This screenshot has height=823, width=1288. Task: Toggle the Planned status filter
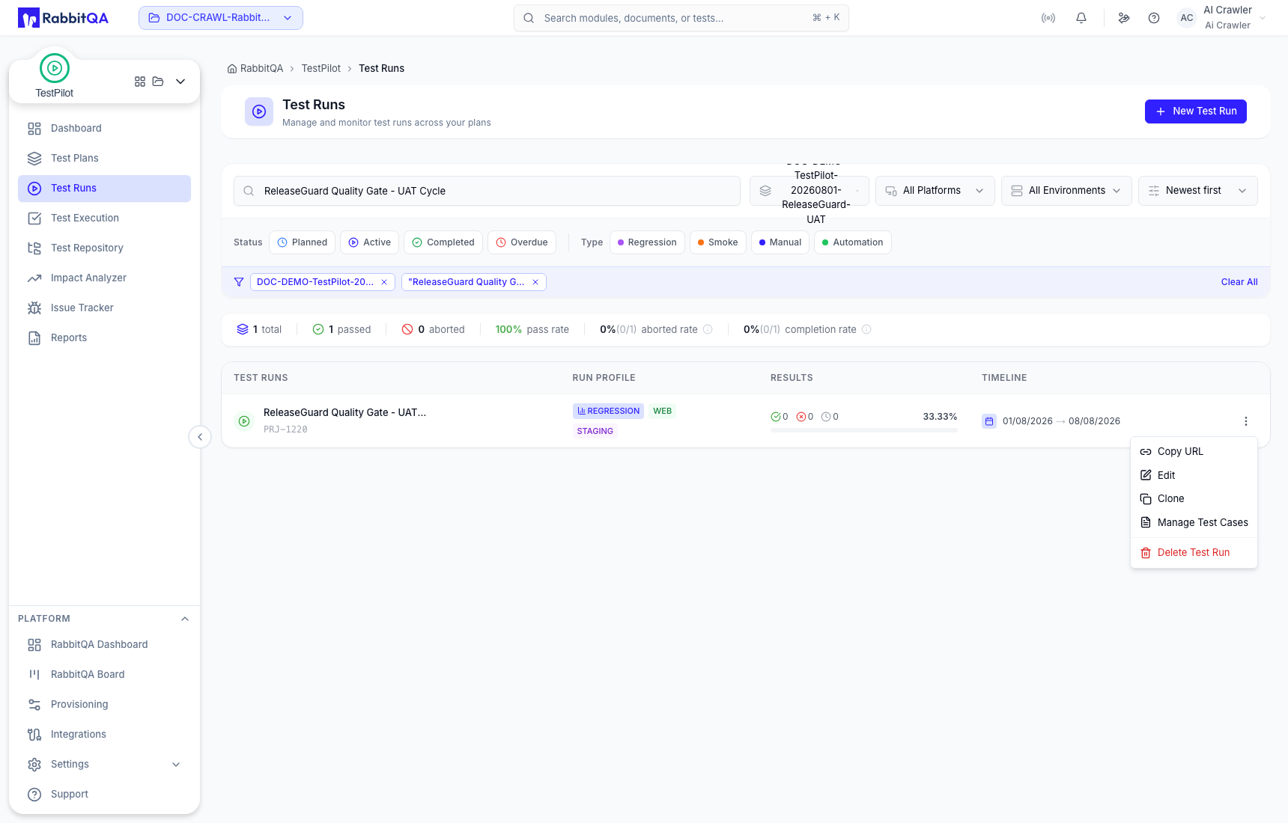pos(303,242)
